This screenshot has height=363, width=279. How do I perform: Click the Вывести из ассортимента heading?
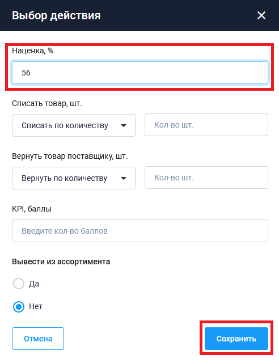61,261
